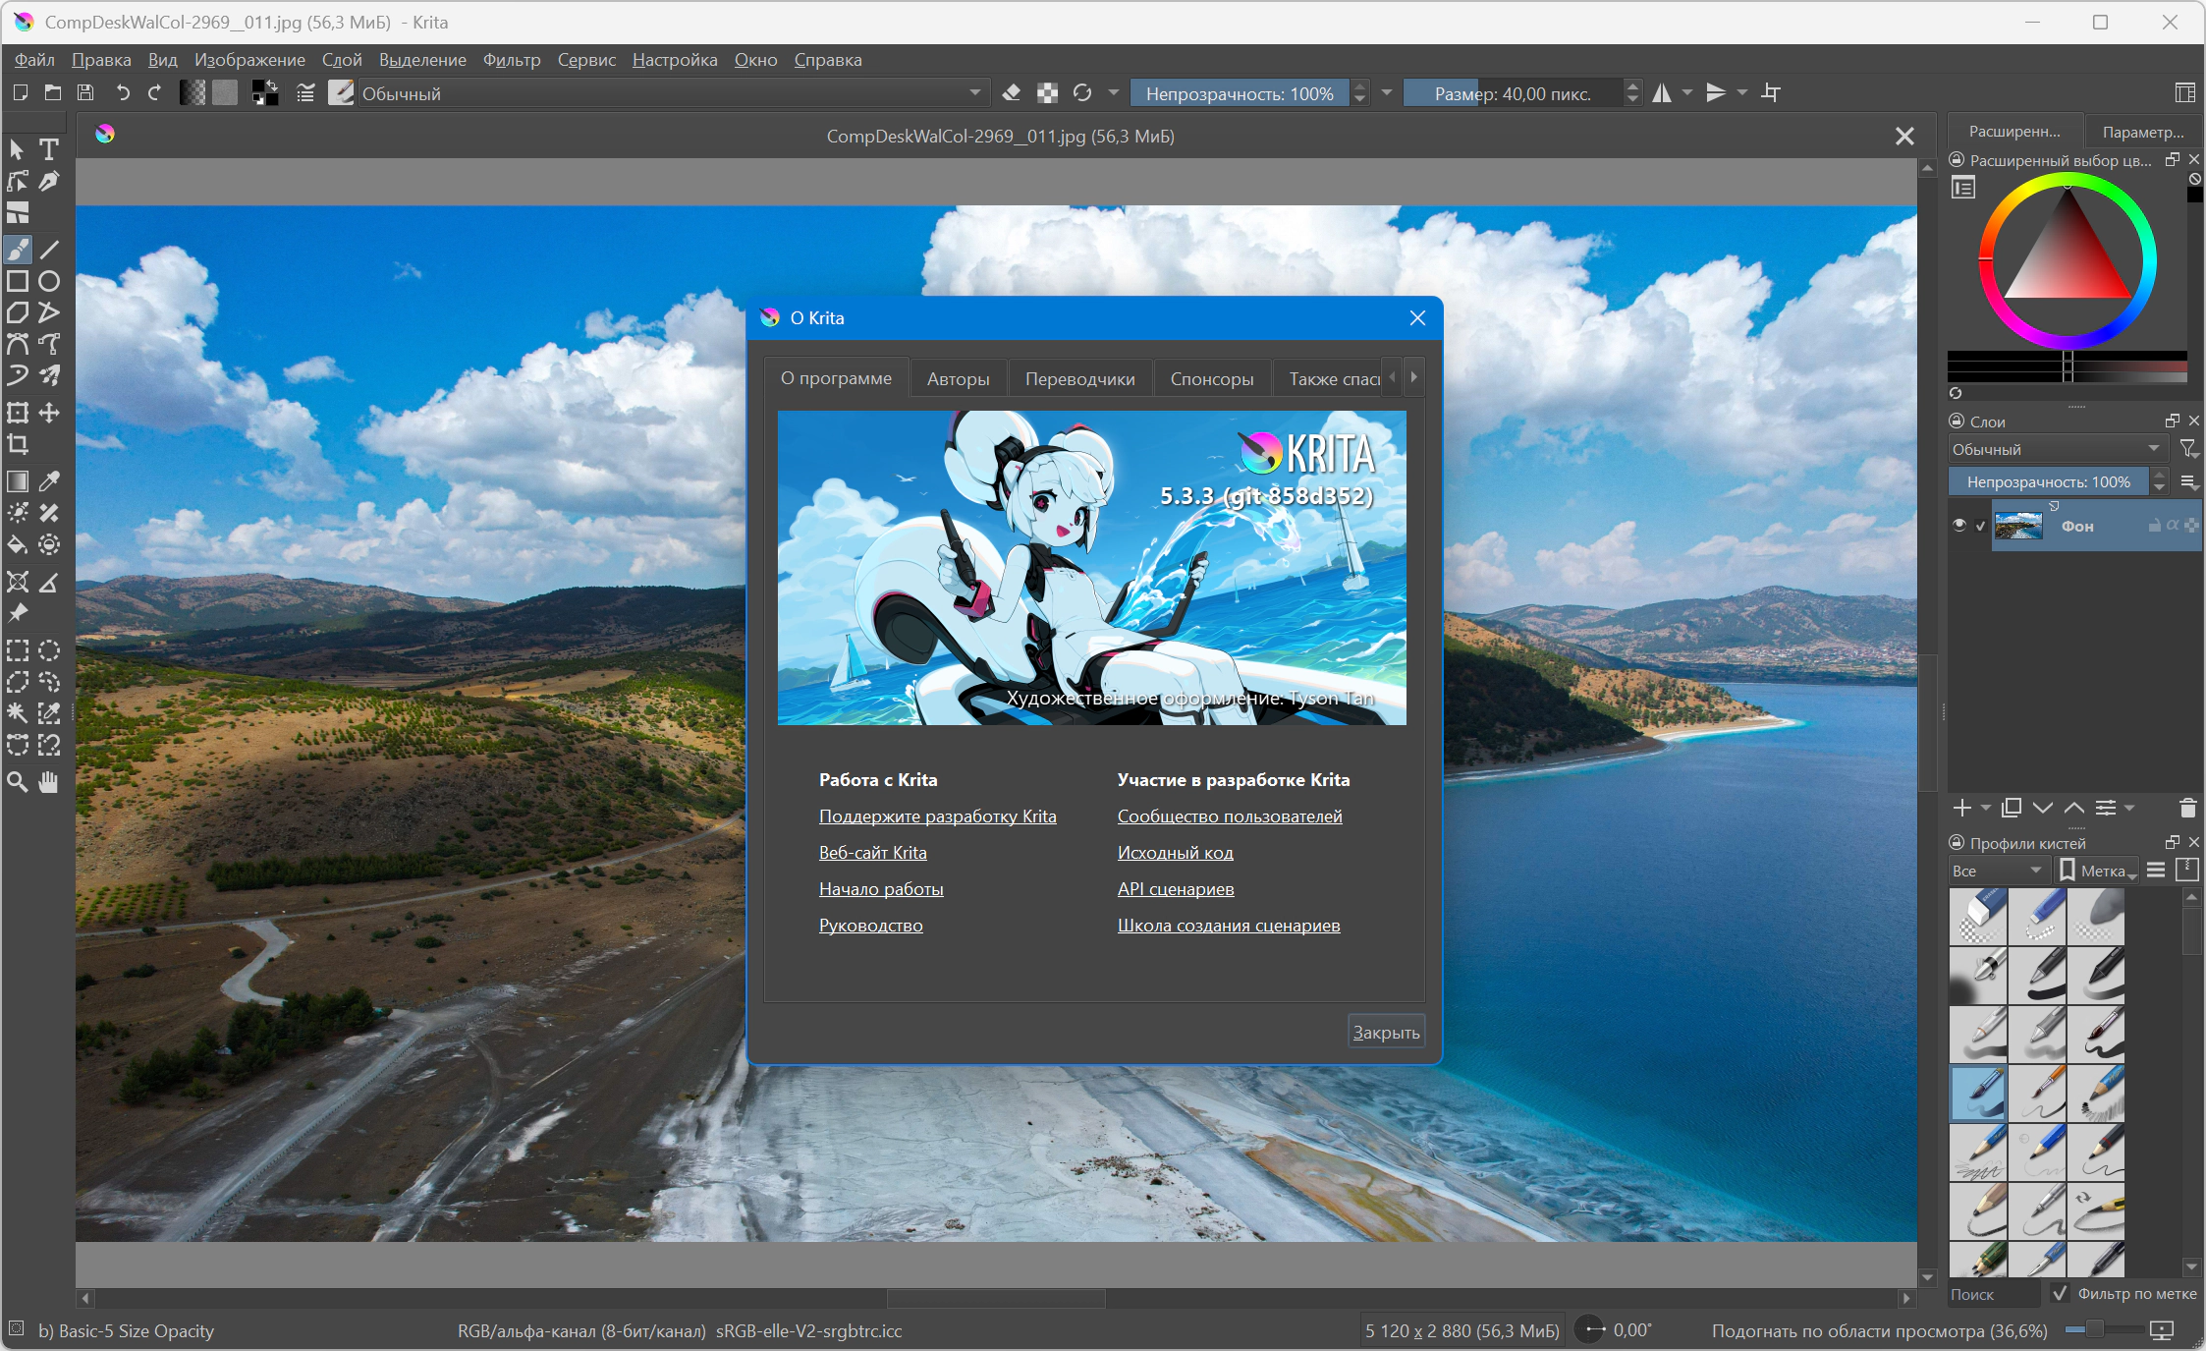Toggle horizontal mirror tool
2206x1351 pixels.
coord(1662,92)
